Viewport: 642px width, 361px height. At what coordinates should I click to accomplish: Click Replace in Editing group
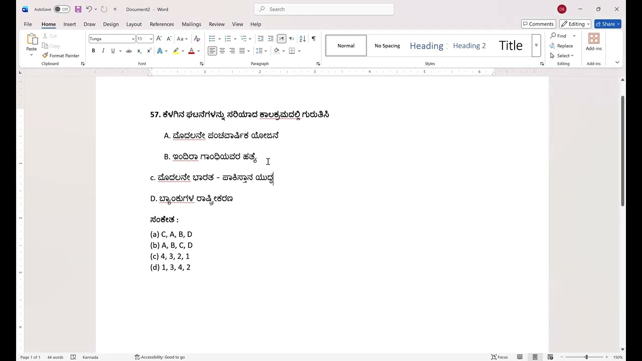pos(562,46)
